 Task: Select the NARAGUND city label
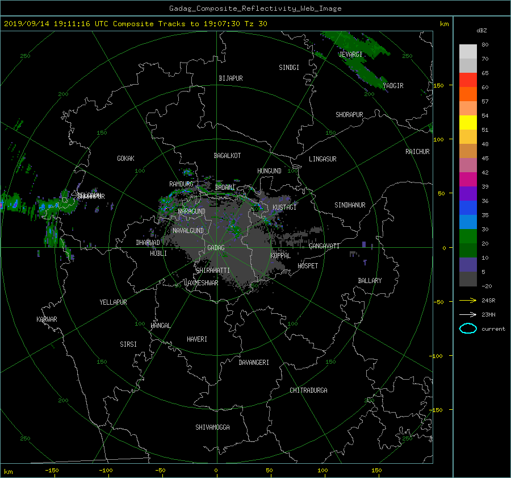pyautogui.click(x=192, y=211)
